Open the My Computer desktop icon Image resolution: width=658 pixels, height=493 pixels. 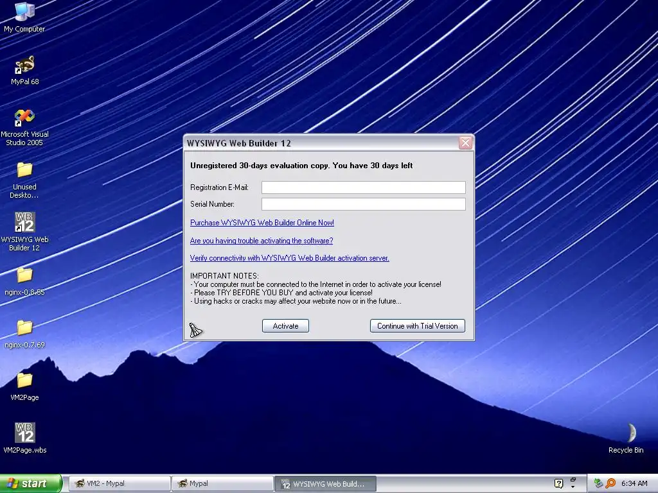(x=24, y=17)
